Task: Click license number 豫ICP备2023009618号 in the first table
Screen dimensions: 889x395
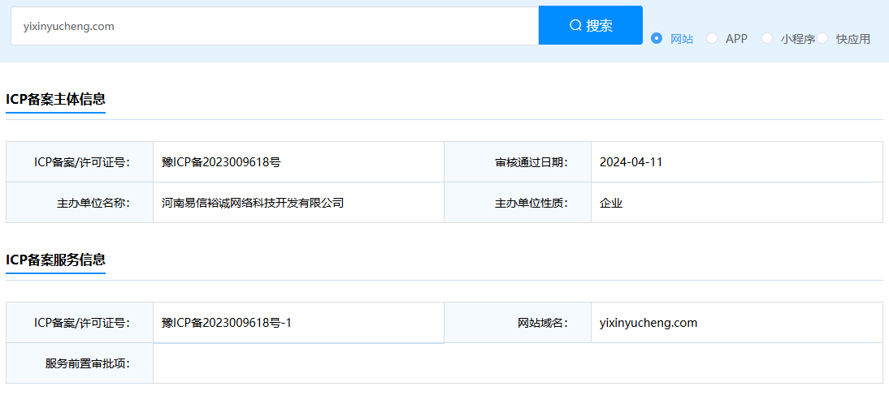Action: 221,162
